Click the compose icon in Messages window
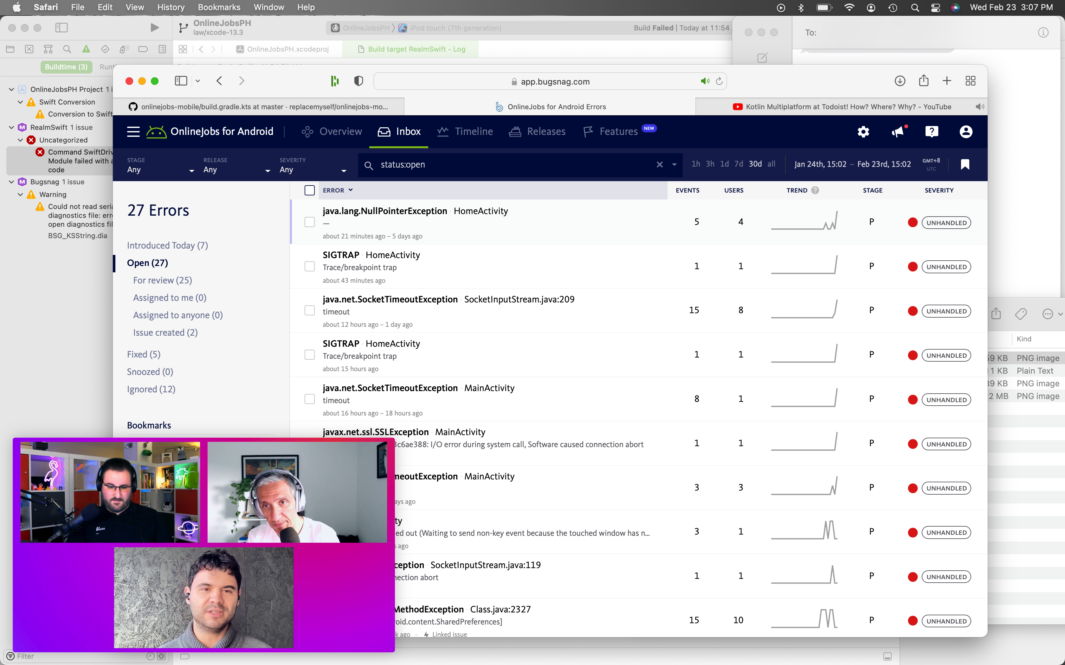 coord(762,58)
